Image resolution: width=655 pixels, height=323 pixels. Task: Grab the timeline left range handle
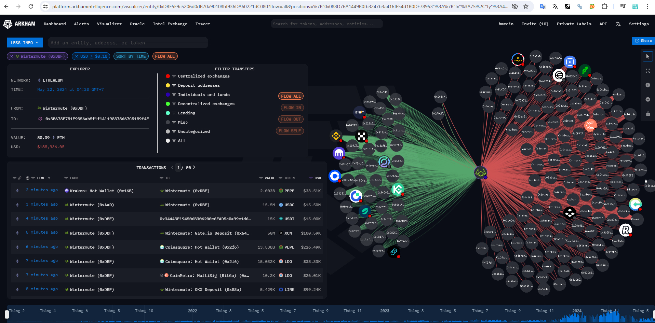6,314
